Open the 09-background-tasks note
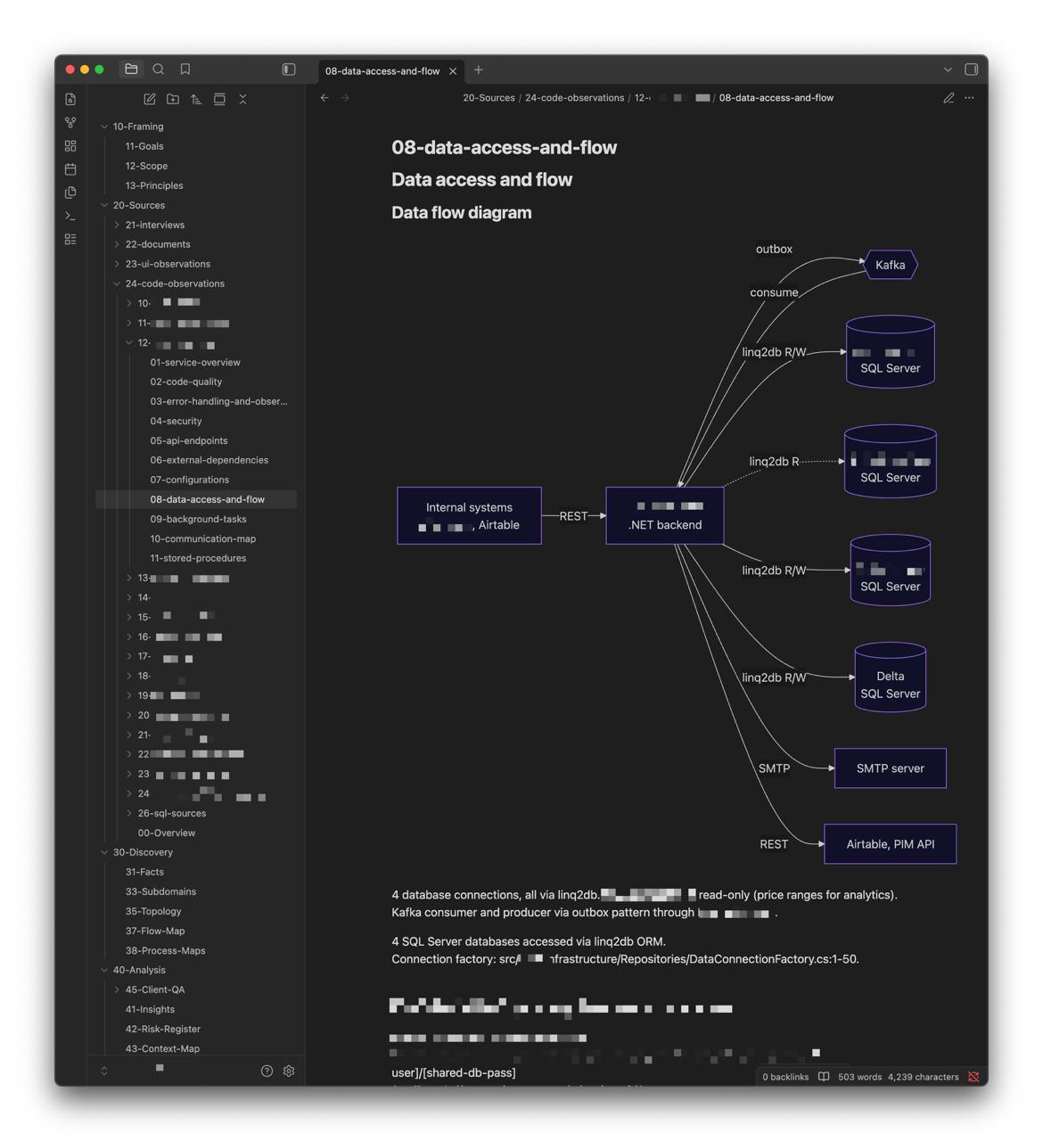This screenshot has width=1043, height=1141. [x=198, y=519]
